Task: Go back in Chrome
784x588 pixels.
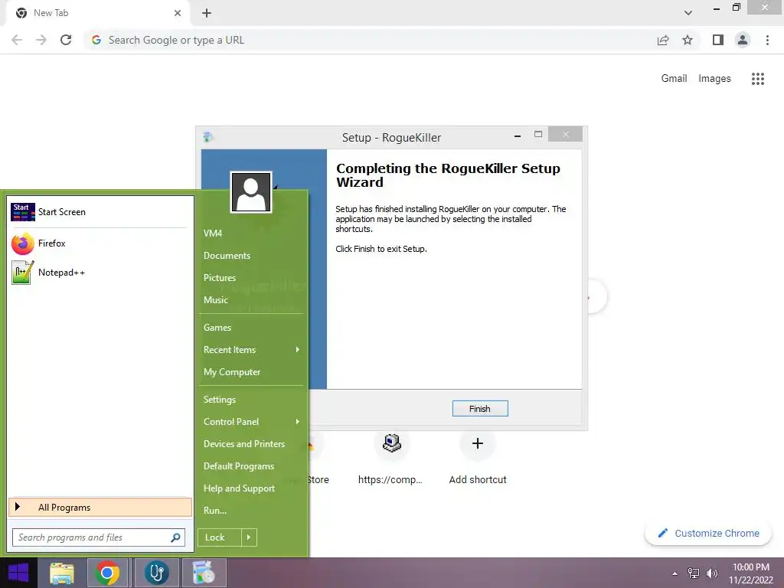Action: tap(17, 40)
